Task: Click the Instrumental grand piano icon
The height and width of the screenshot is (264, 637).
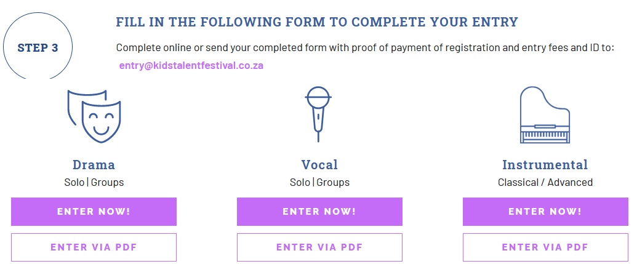Action: pyautogui.click(x=545, y=116)
